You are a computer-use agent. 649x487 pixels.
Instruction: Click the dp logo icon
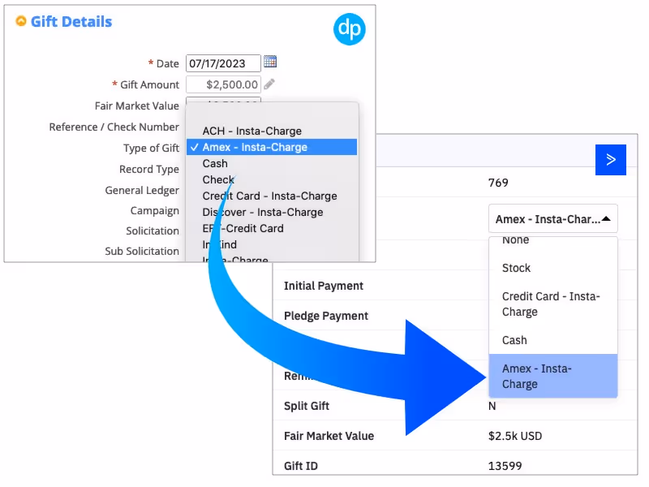[350, 29]
